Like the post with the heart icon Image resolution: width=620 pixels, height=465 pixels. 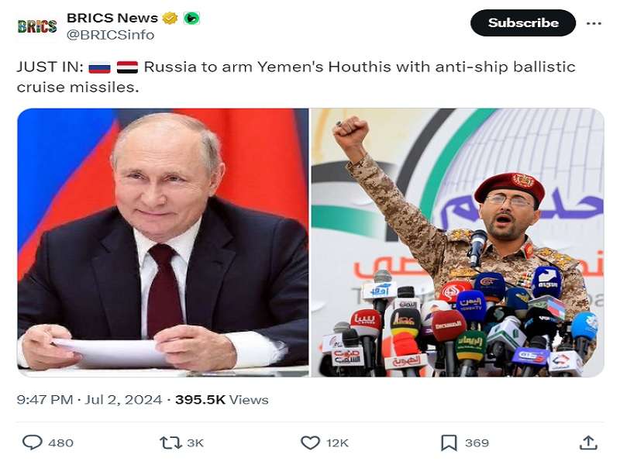310,443
